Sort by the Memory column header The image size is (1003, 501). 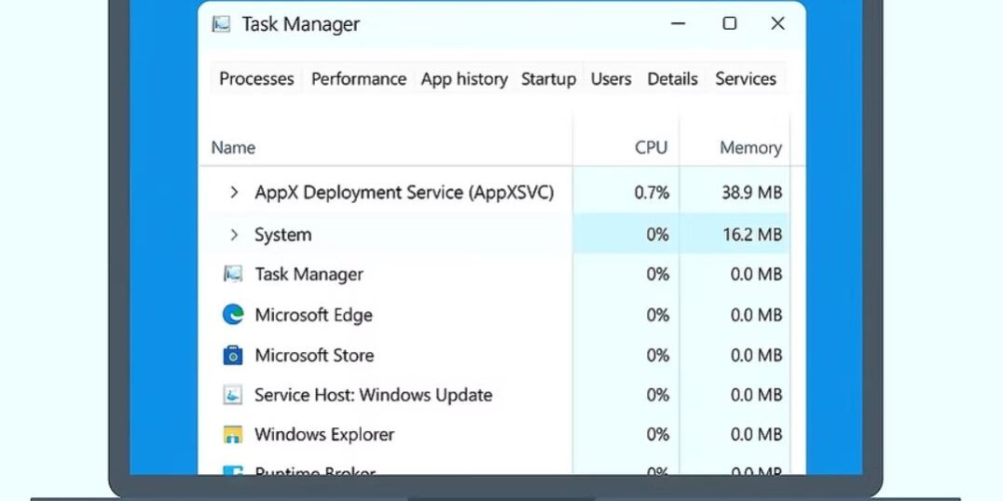[750, 147]
